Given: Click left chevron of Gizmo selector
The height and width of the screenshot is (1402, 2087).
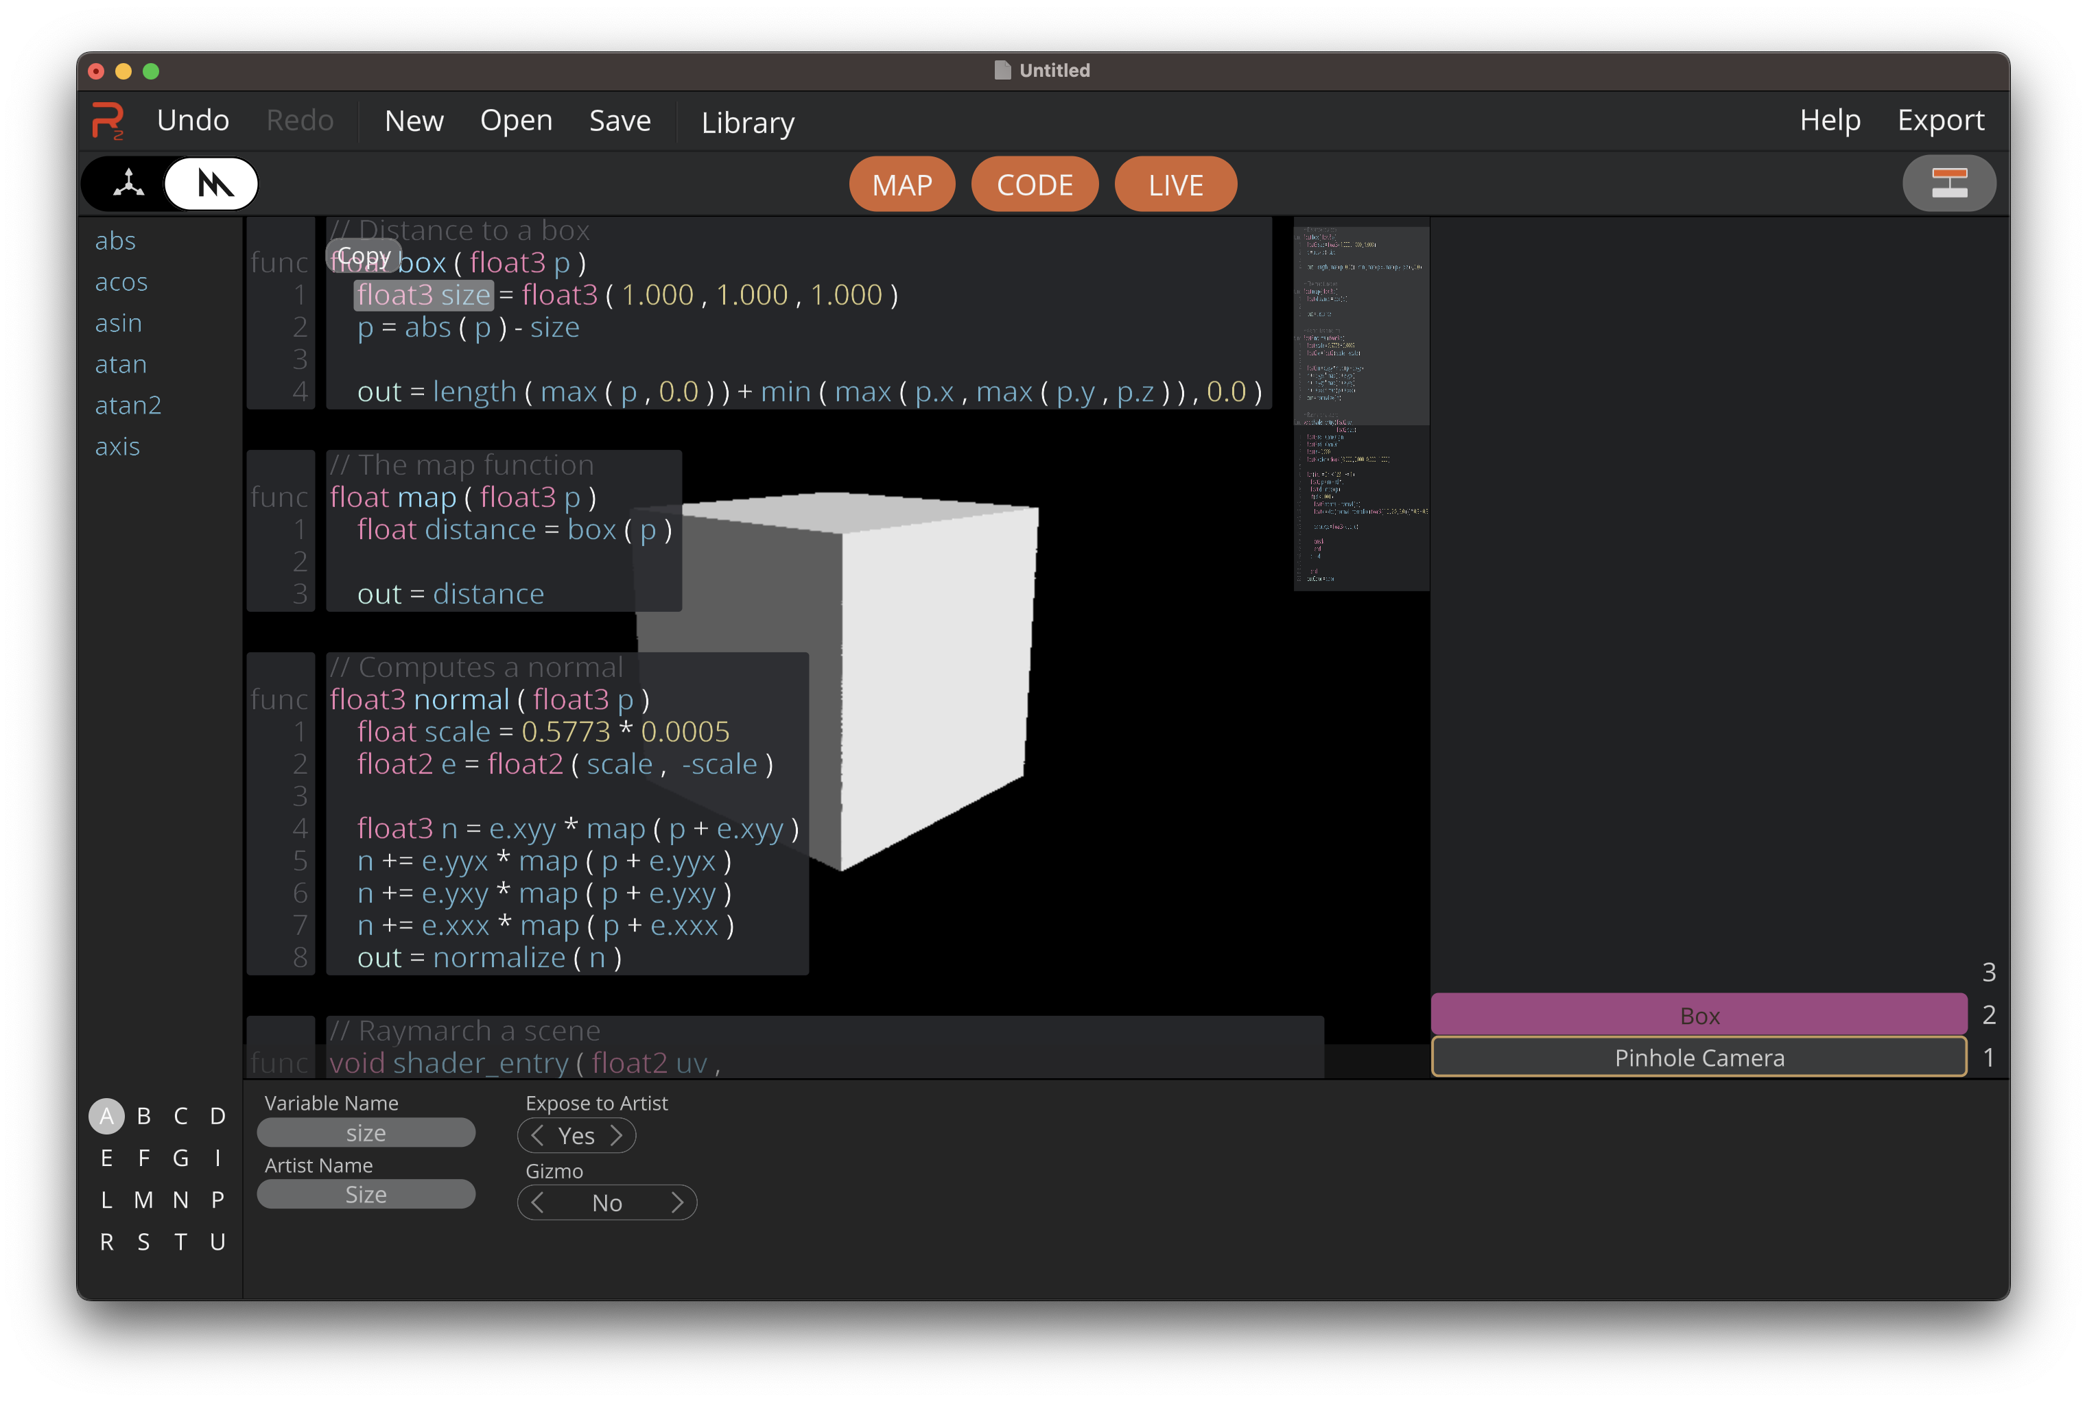Looking at the screenshot, I should 537,1202.
